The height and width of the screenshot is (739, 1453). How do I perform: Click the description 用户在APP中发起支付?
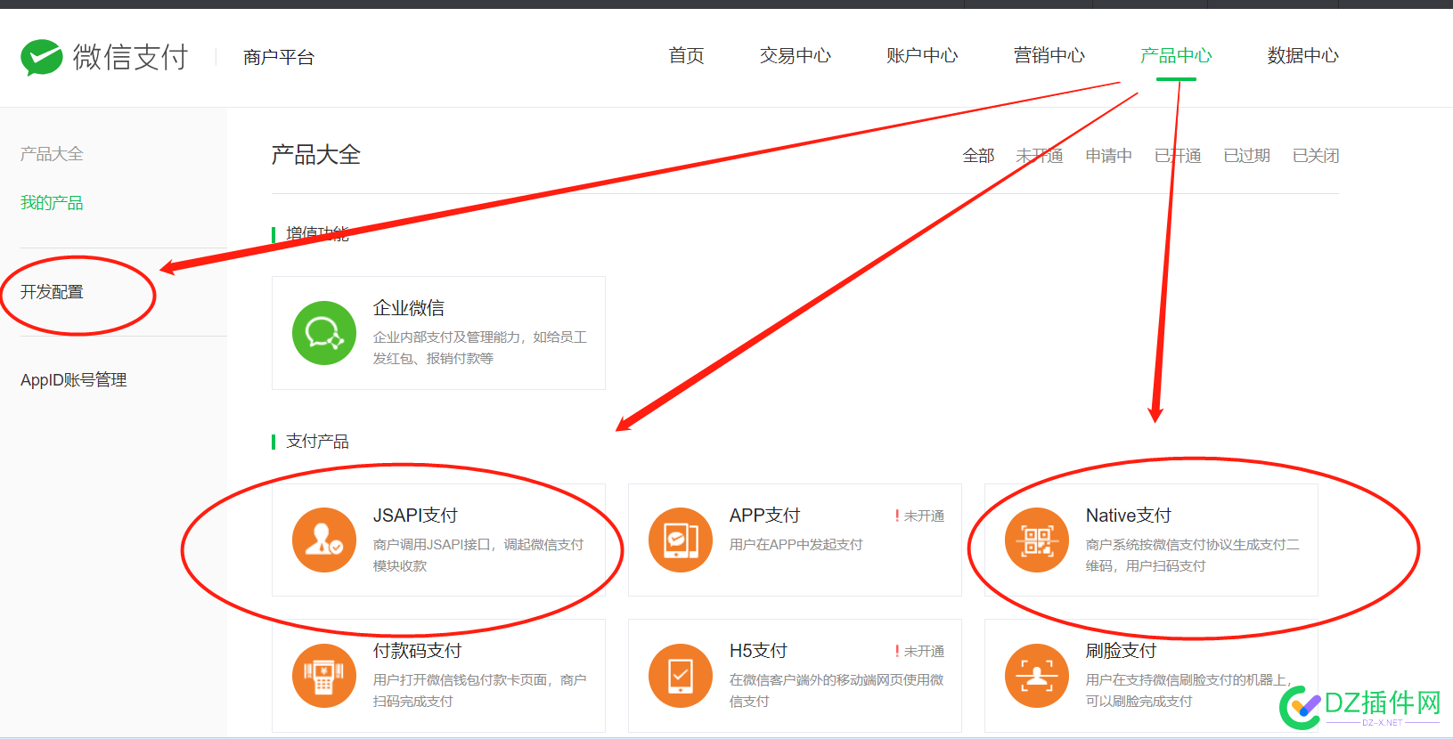(x=796, y=545)
